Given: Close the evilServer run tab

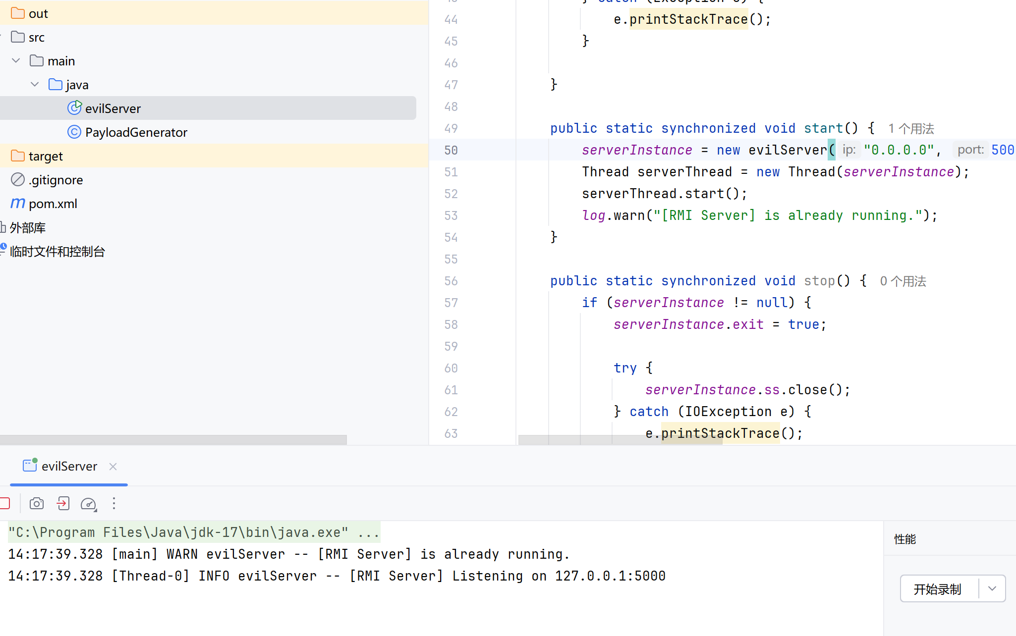Looking at the screenshot, I should (x=113, y=467).
